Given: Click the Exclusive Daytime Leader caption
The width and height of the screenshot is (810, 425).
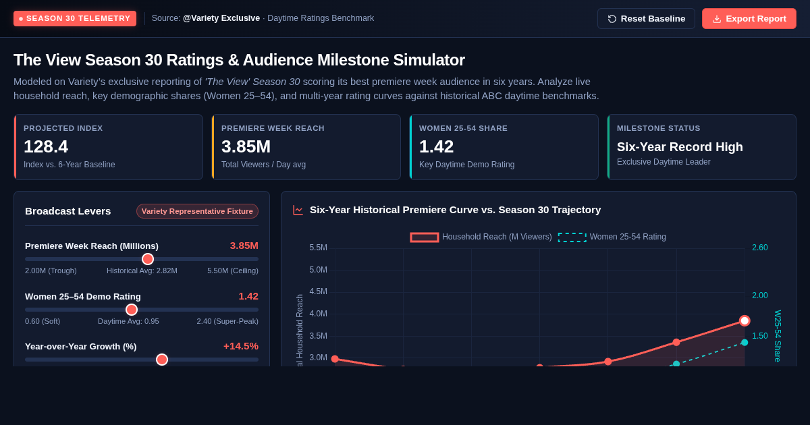Looking at the screenshot, I should point(664,162).
